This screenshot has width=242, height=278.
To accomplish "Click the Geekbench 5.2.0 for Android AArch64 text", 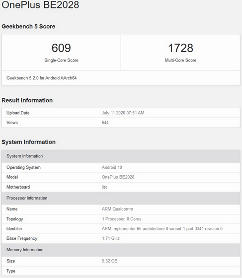I will (x=42, y=78).
